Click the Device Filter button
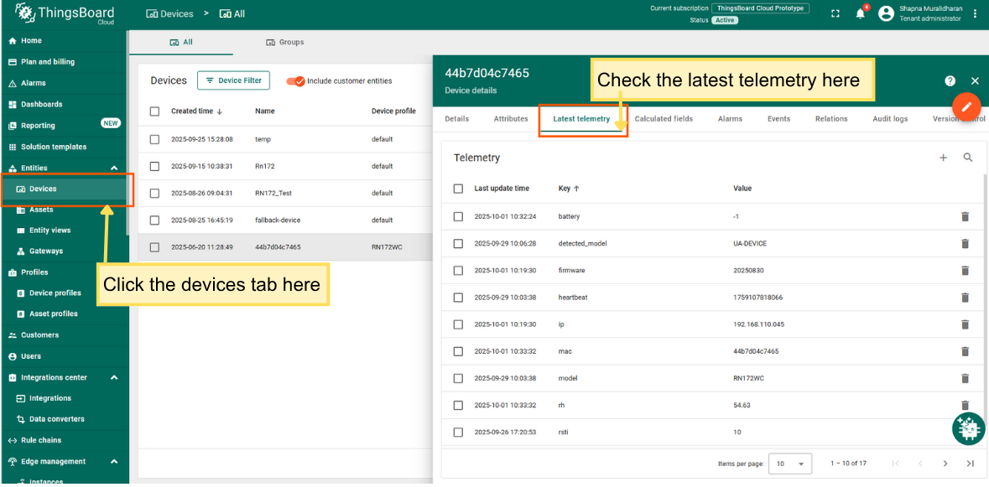Image resolution: width=989 pixels, height=487 pixels. [233, 80]
